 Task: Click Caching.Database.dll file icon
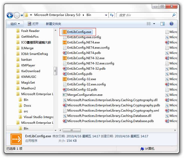coord(65,116)
